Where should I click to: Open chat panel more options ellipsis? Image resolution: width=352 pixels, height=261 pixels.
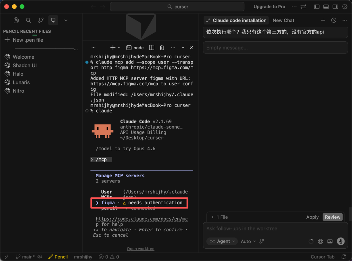345,21
